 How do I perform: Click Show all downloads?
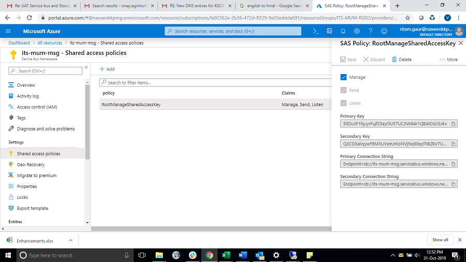440,240
